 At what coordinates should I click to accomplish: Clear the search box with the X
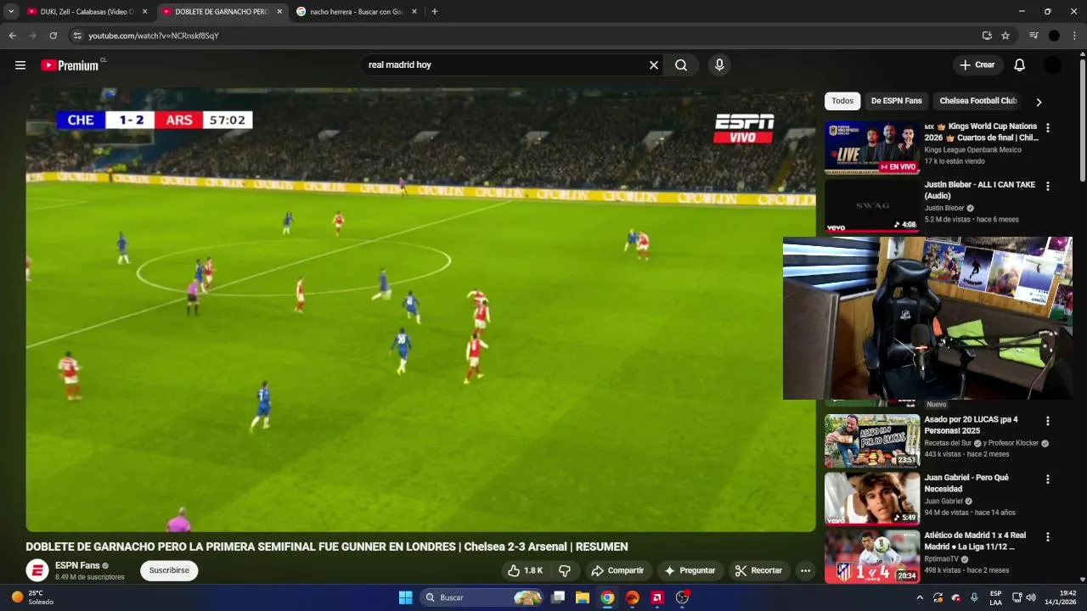[x=654, y=65]
